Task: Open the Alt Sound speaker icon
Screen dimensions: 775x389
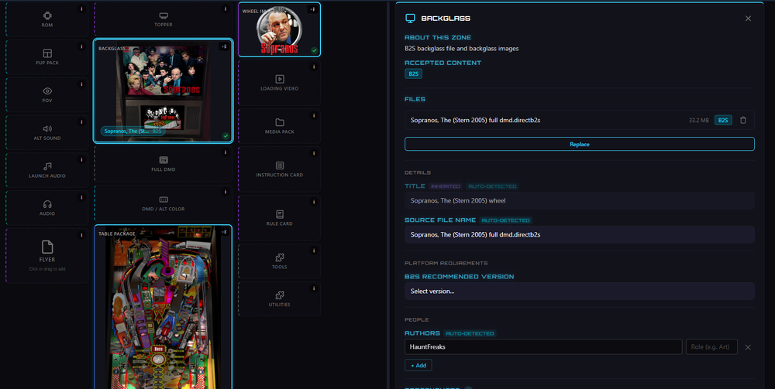Action: coord(47,128)
